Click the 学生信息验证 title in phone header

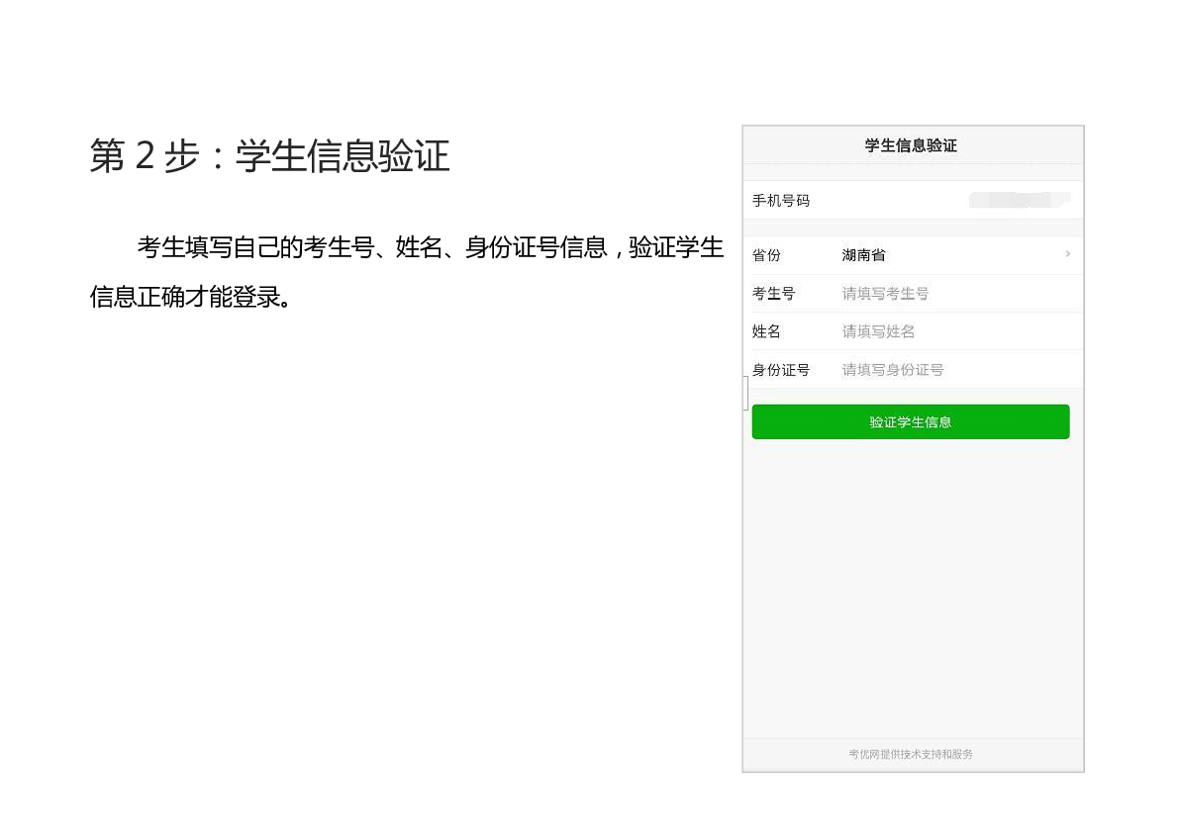pos(911,145)
